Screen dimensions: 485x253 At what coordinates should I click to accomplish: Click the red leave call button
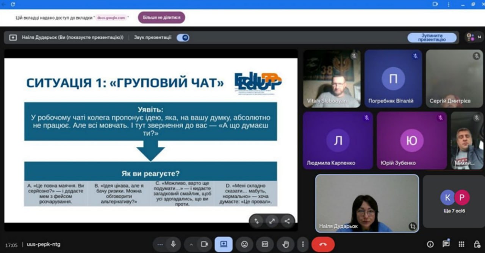(323, 244)
